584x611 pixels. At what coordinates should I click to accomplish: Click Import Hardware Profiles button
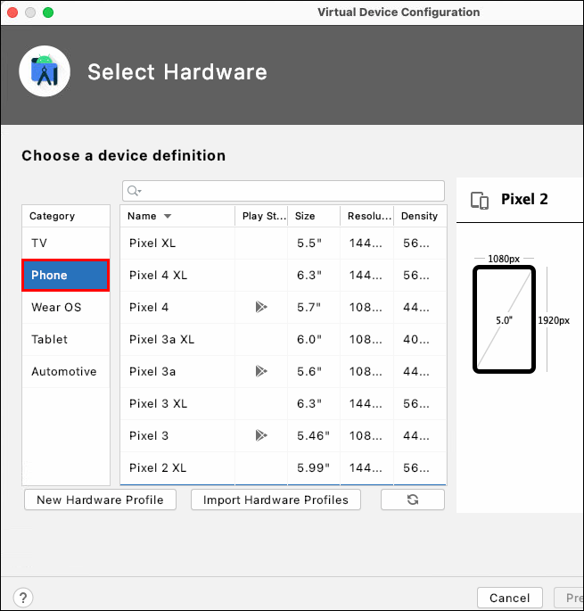point(276,500)
